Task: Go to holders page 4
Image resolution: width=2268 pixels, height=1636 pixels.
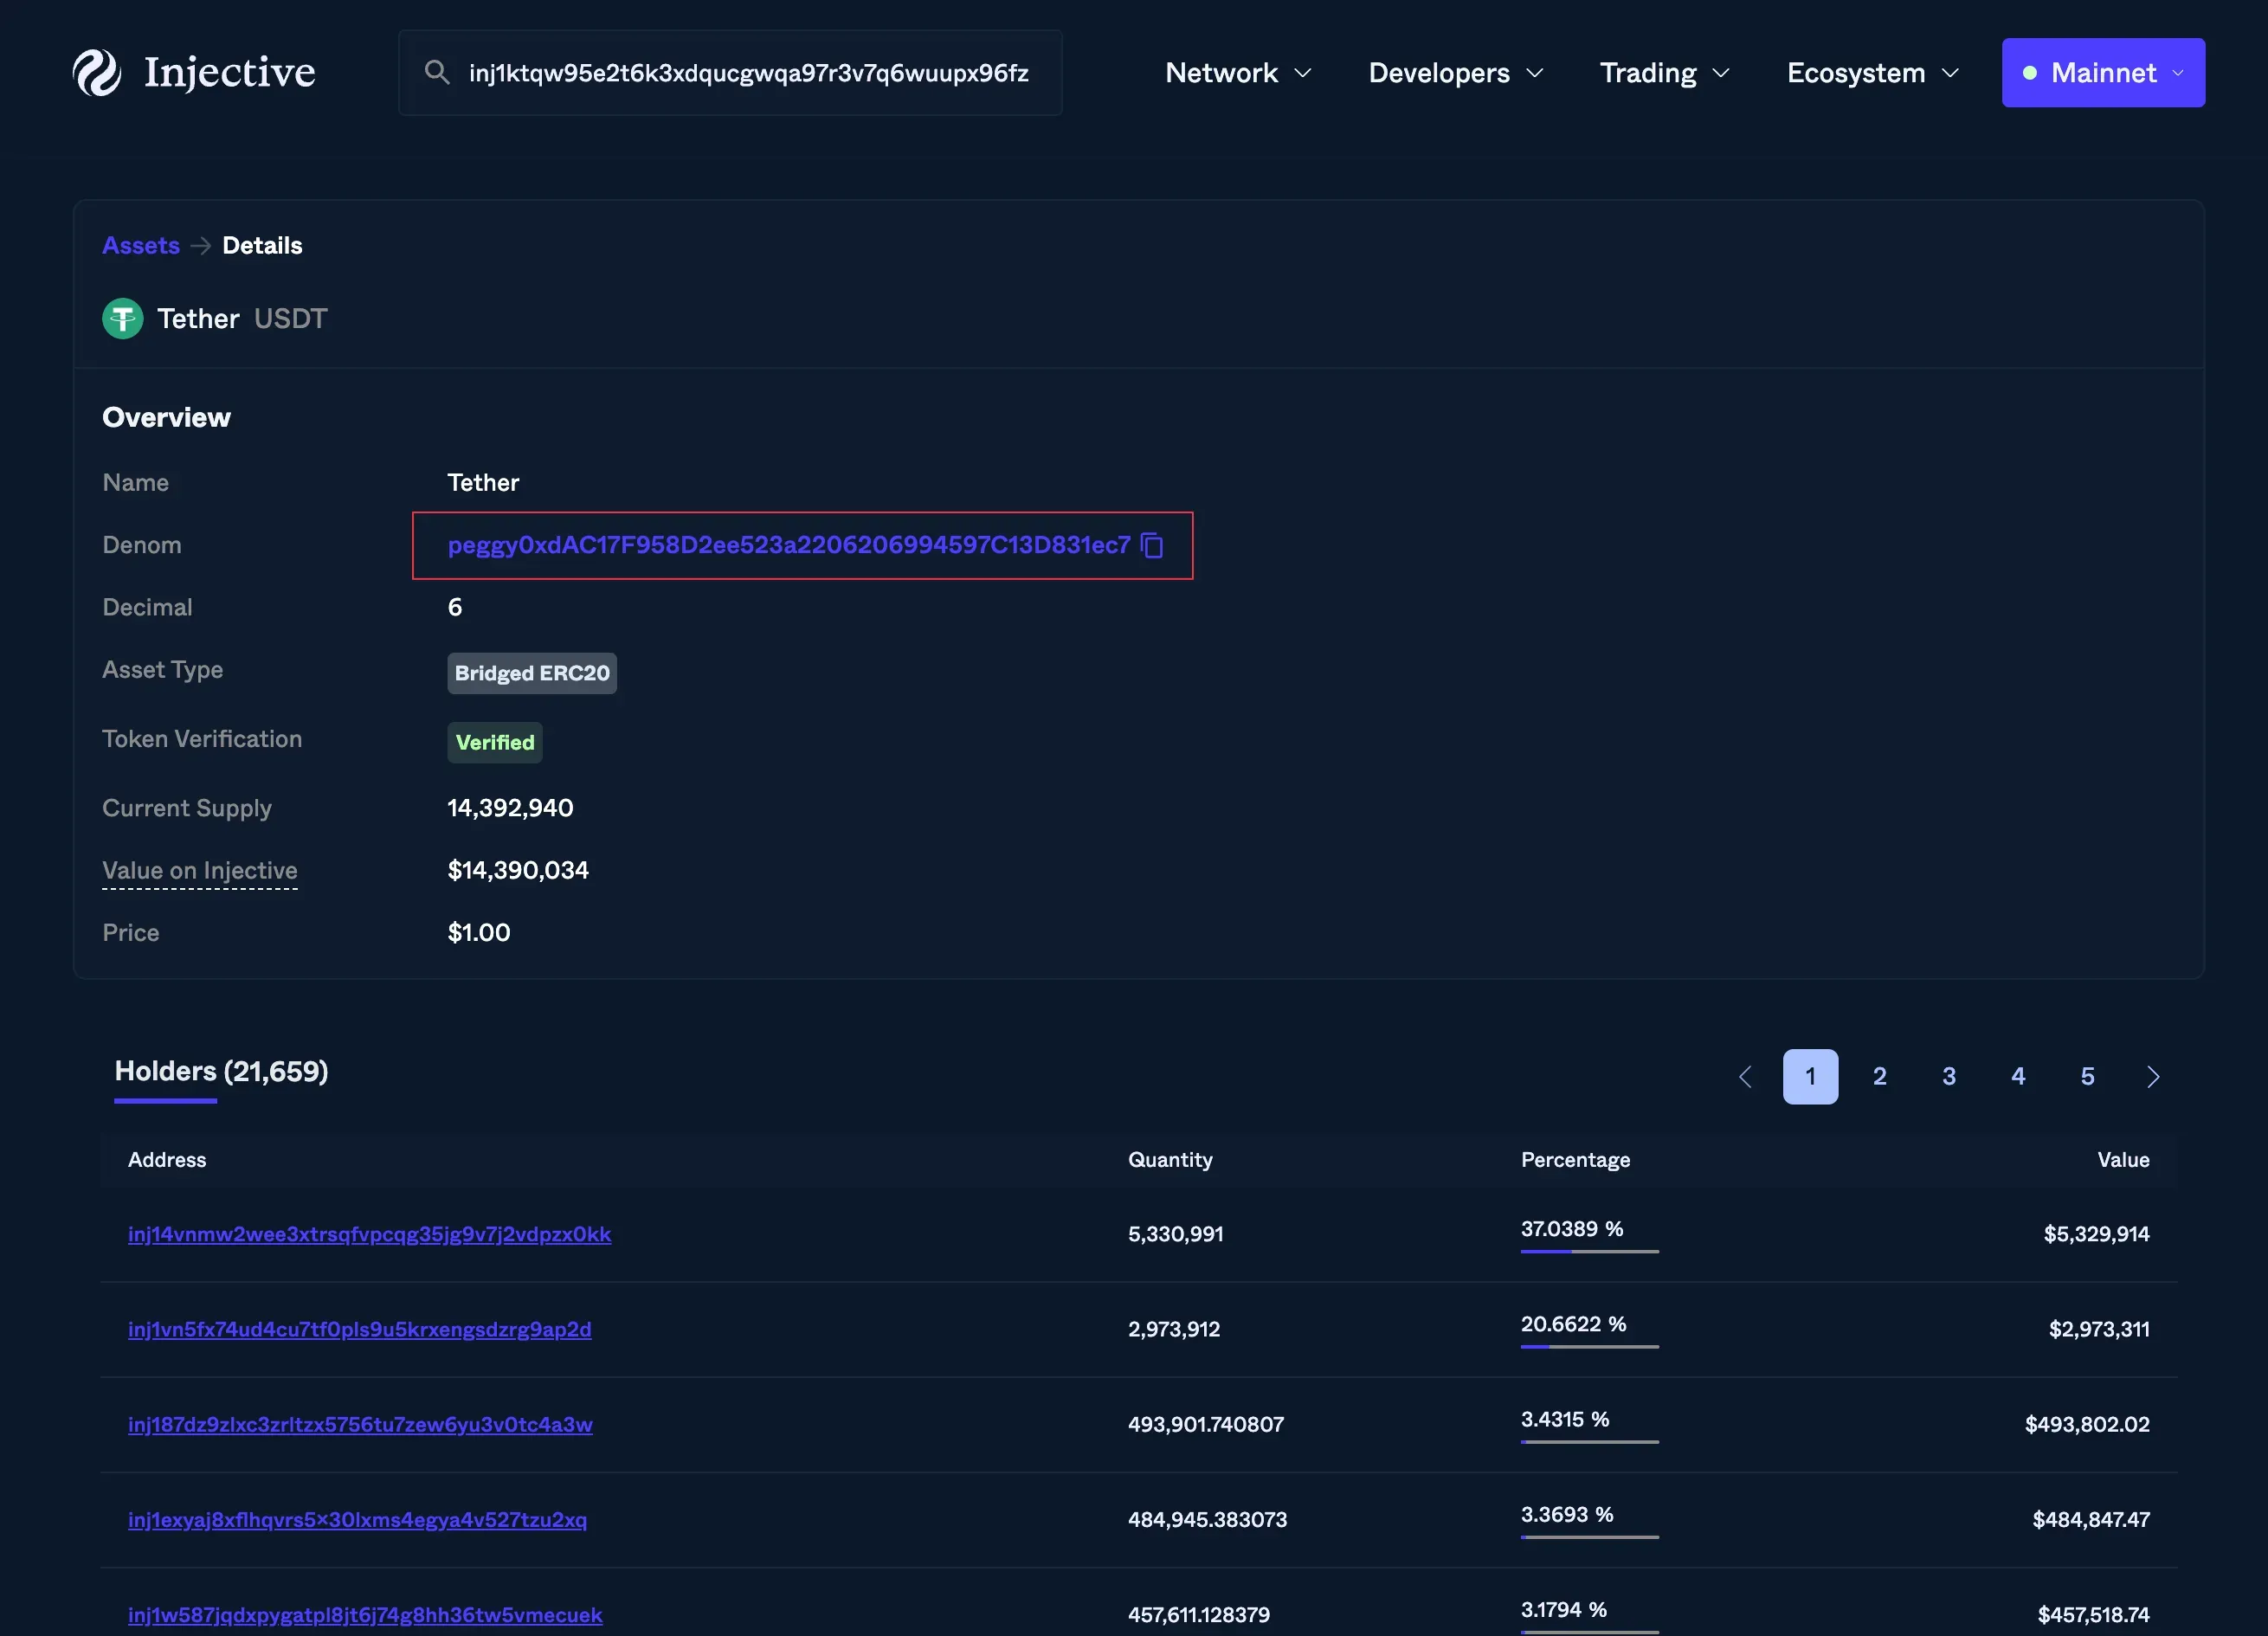Action: coord(2018,1077)
